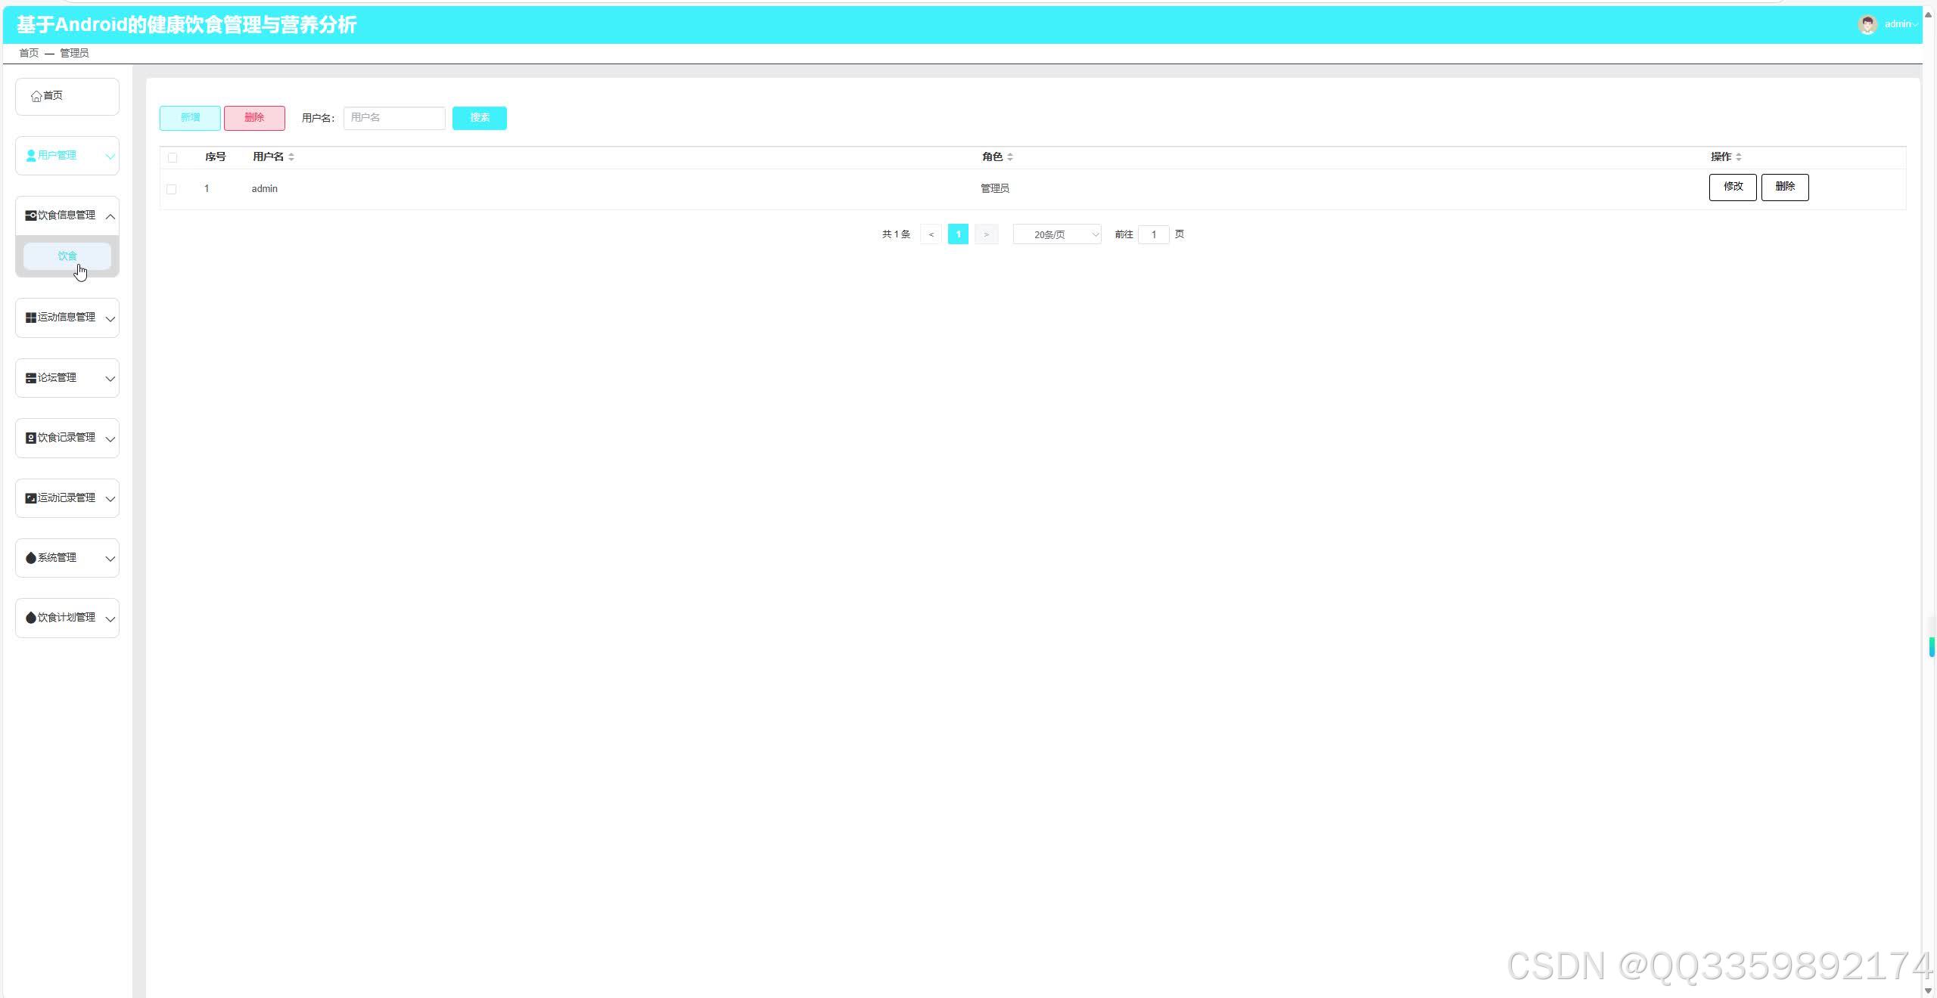Click the 系统管理 droplet icon

[x=31, y=558]
